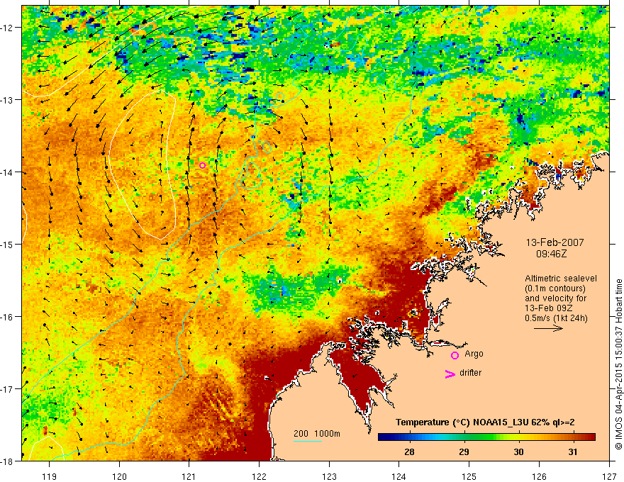Click the dark red end of the color bar
The height and width of the screenshot is (482, 624).
(x=591, y=437)
